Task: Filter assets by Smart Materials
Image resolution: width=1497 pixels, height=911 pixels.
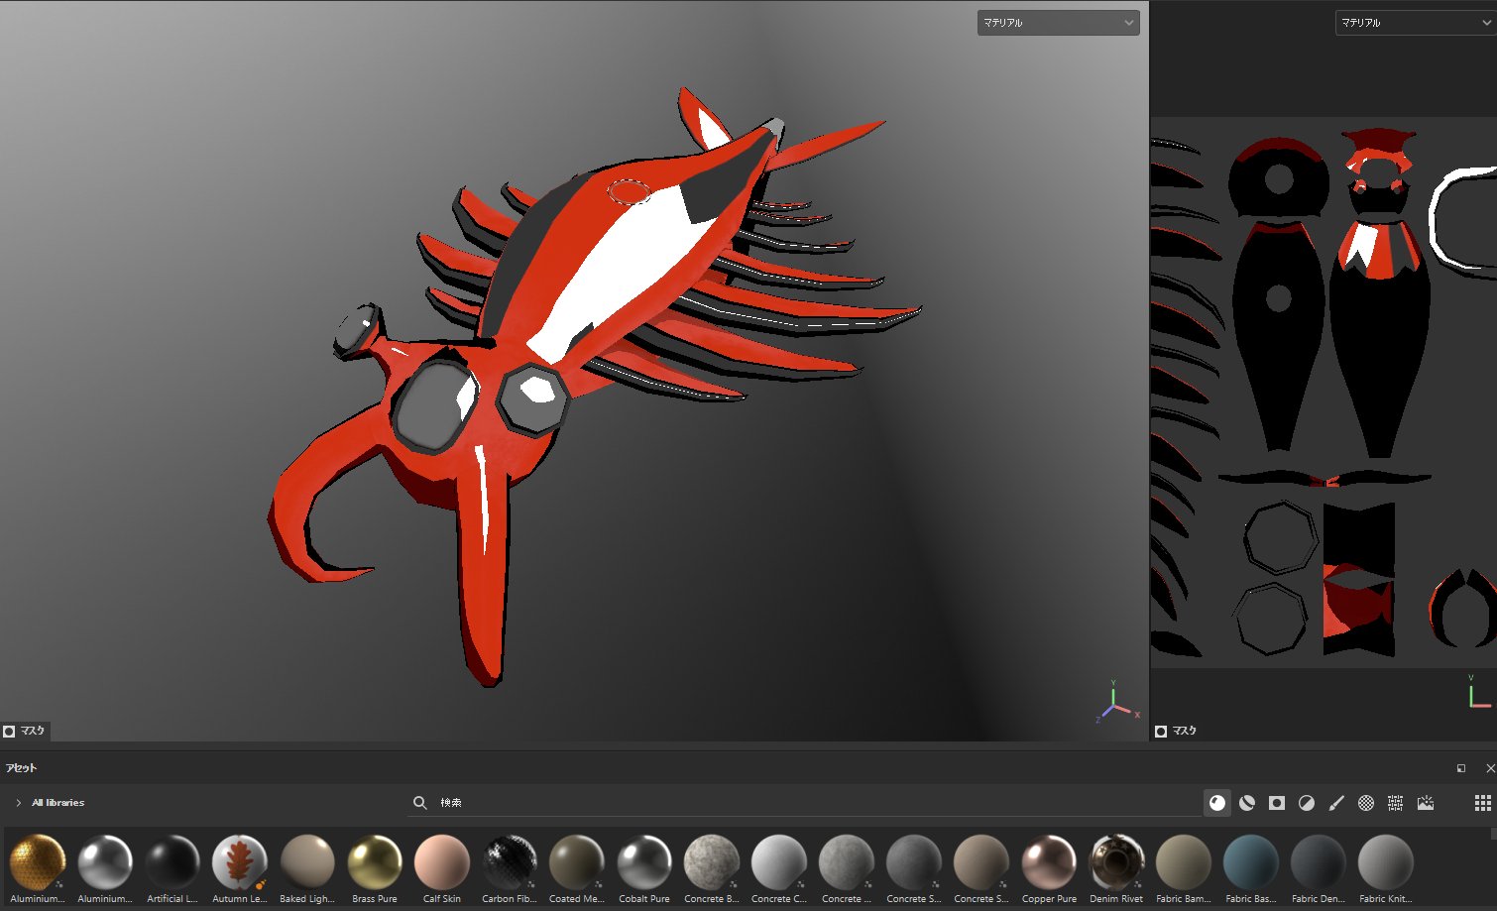Action: 1247,803
